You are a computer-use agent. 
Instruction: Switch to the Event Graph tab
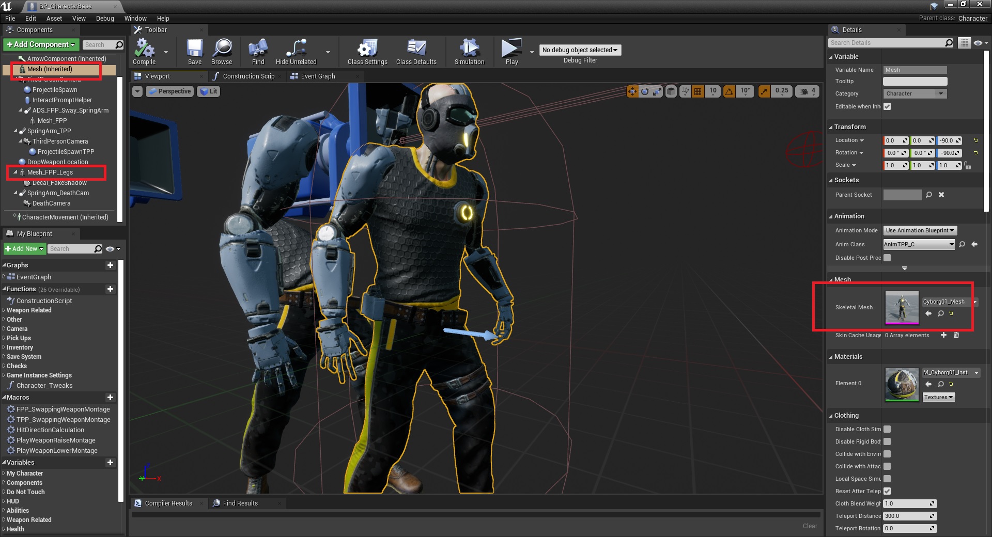(x=317, y=76)
